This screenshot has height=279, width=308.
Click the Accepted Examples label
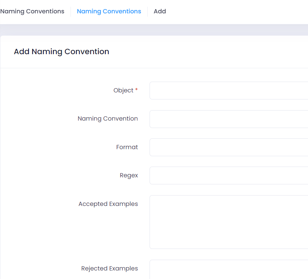[x=108, y=204]
